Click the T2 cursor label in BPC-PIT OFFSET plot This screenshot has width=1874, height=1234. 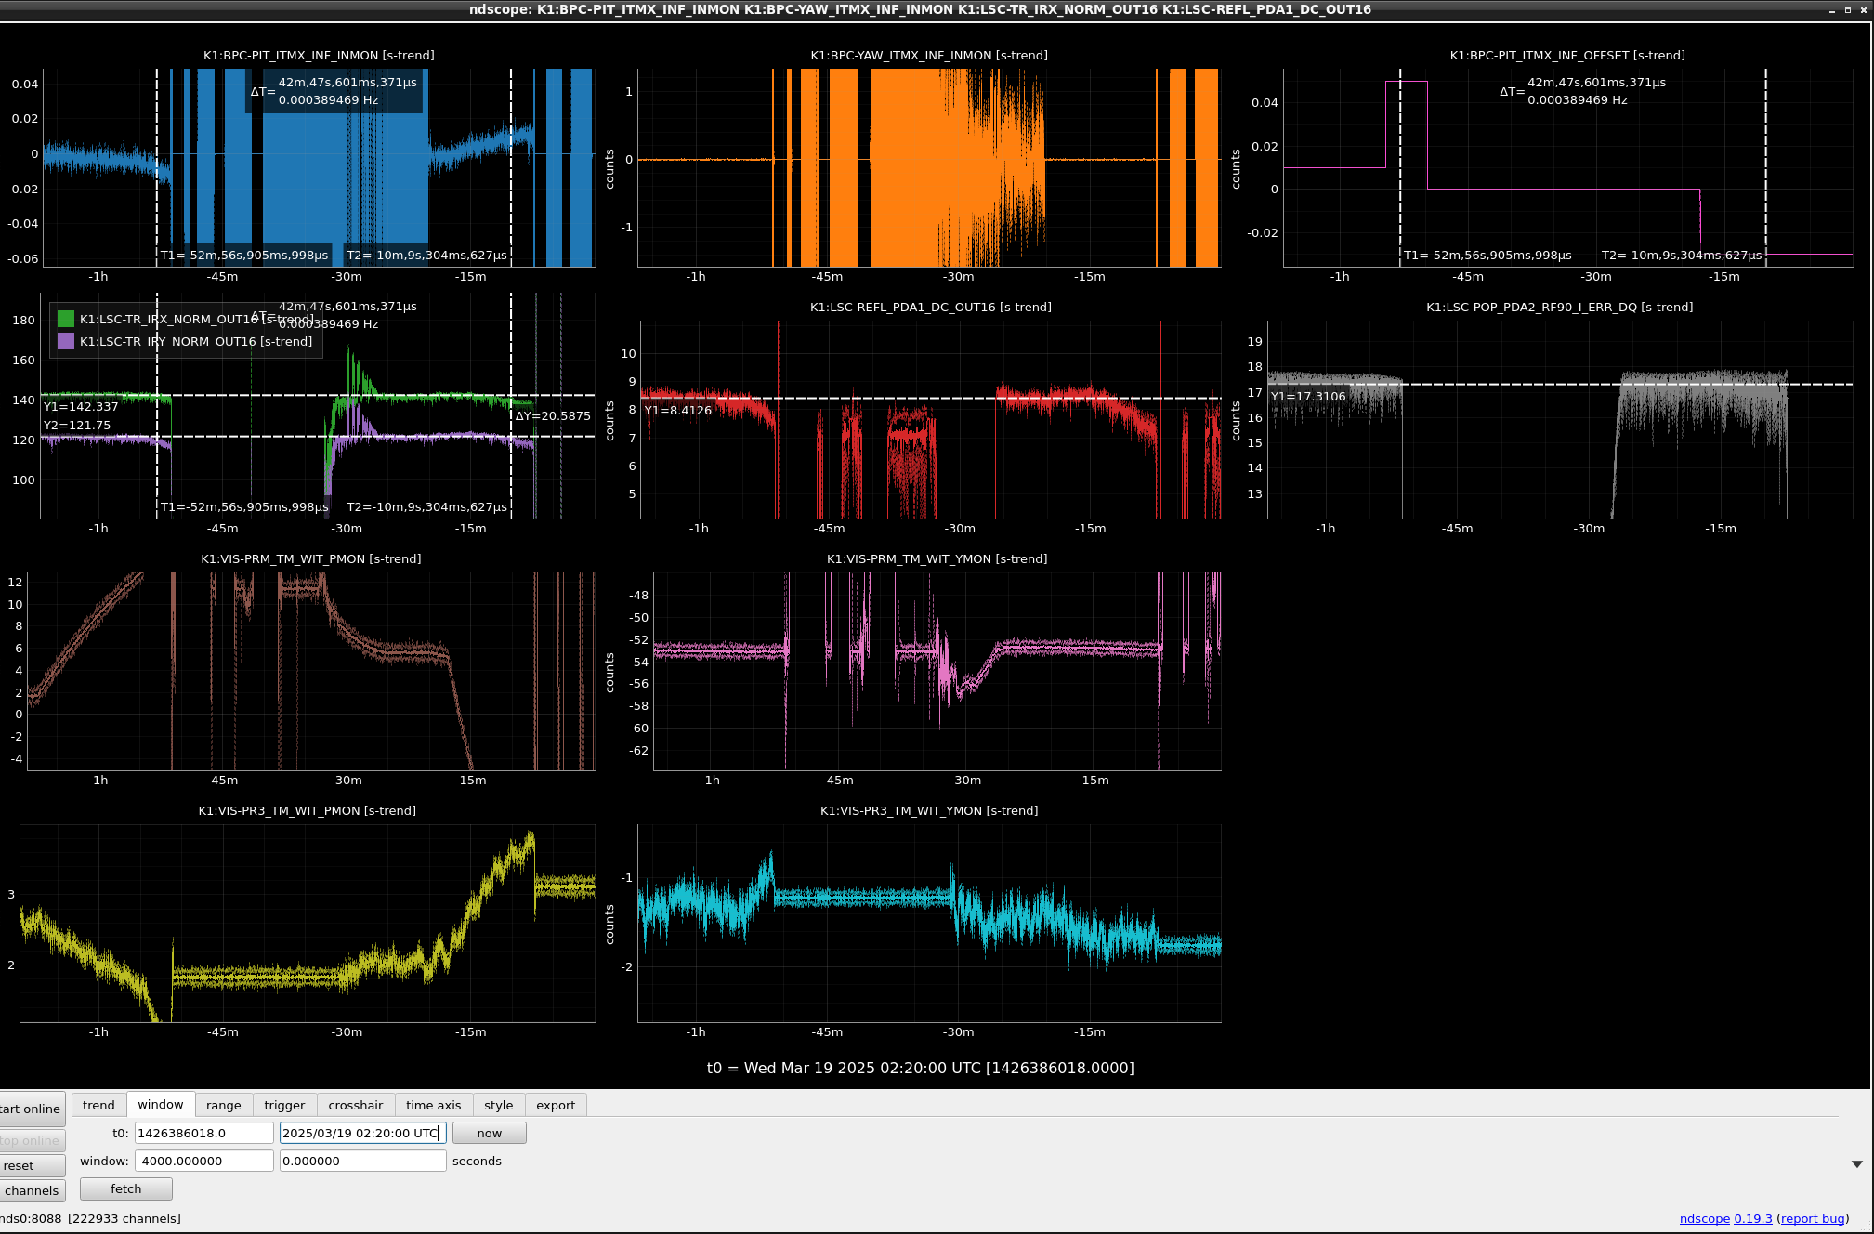1682,255
